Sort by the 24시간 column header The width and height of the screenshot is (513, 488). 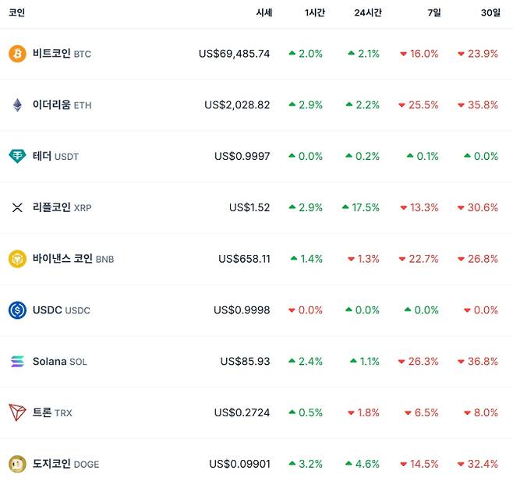pyautogui.click(x=366, y=13)
